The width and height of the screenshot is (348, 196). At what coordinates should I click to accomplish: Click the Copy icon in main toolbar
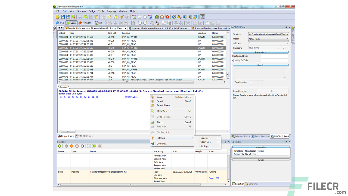pyautogui.click(x=85, y=17)
